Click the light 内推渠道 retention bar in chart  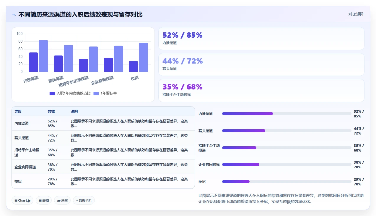[x=43, y=56]
